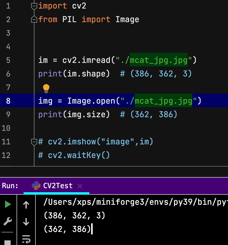Click the '(386, 362, 3)' console output line
This screenshot has height=245, width=228.
pos(74,216)
